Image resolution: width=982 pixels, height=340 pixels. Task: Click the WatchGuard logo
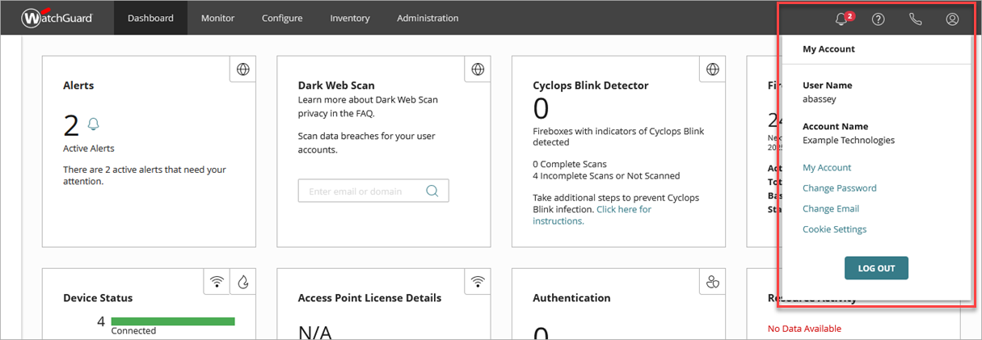57,18
